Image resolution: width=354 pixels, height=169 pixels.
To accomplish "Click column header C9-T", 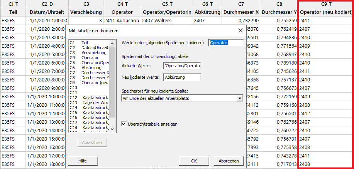I will coord(326,4).
